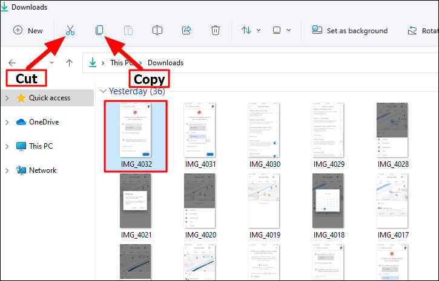This screenshot has height=281, width=439.
Task: Select This PC in navigation pane
Action: pos(41,146)
